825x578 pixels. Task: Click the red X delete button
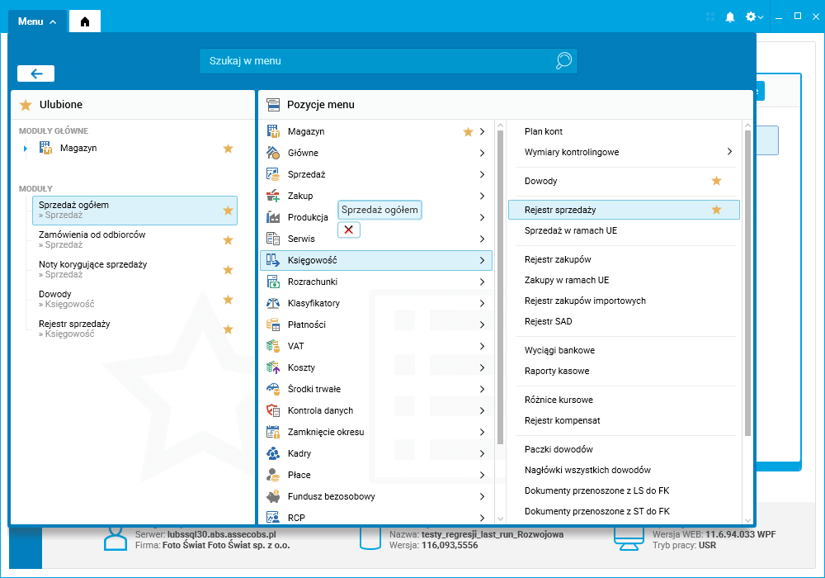coord(348,230)
